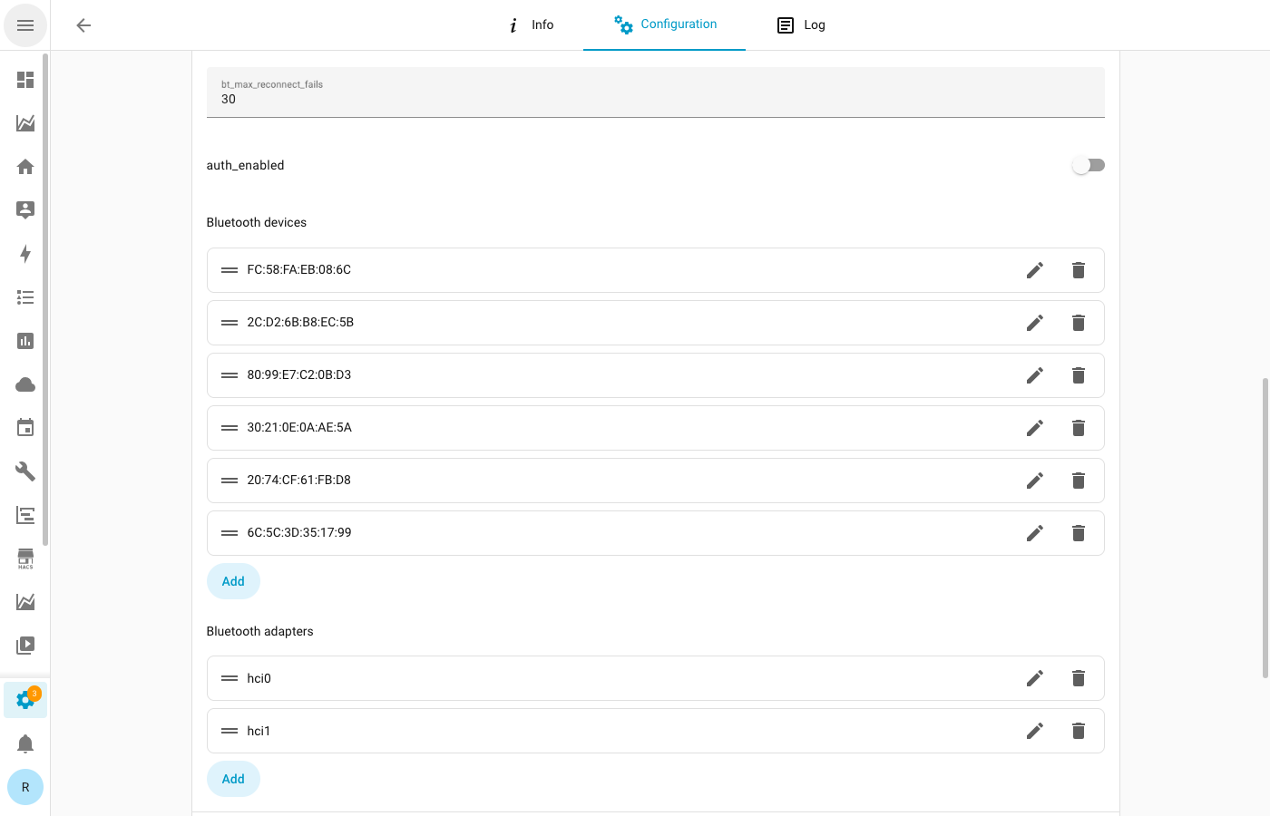Open HACS in the sidebar

[25, 559]
